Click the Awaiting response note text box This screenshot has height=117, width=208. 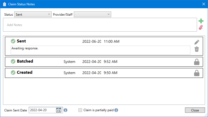[x=100, y=50]
